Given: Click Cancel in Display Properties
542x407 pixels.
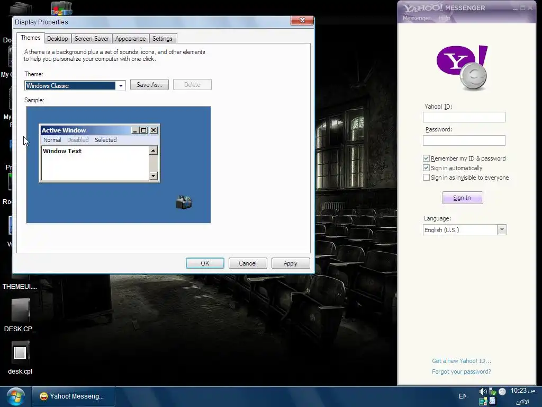Looking at the screenshot, I should (248, 263).
